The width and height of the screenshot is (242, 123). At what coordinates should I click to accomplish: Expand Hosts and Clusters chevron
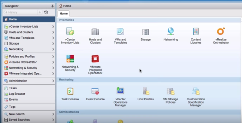tap(53, 32)
